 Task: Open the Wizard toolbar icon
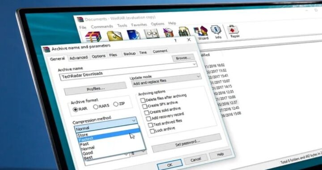pyautogui.click(x=201, y=33)
